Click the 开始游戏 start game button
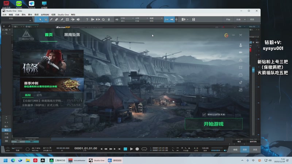 [214, 124]
